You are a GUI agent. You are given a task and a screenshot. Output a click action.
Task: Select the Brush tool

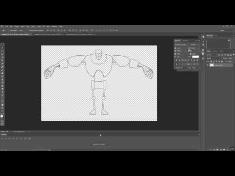[2, 70]
